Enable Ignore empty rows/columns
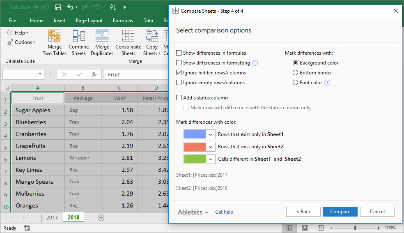Image resolution: width=404 pixels, height=233 pixels. pos(179,83)
